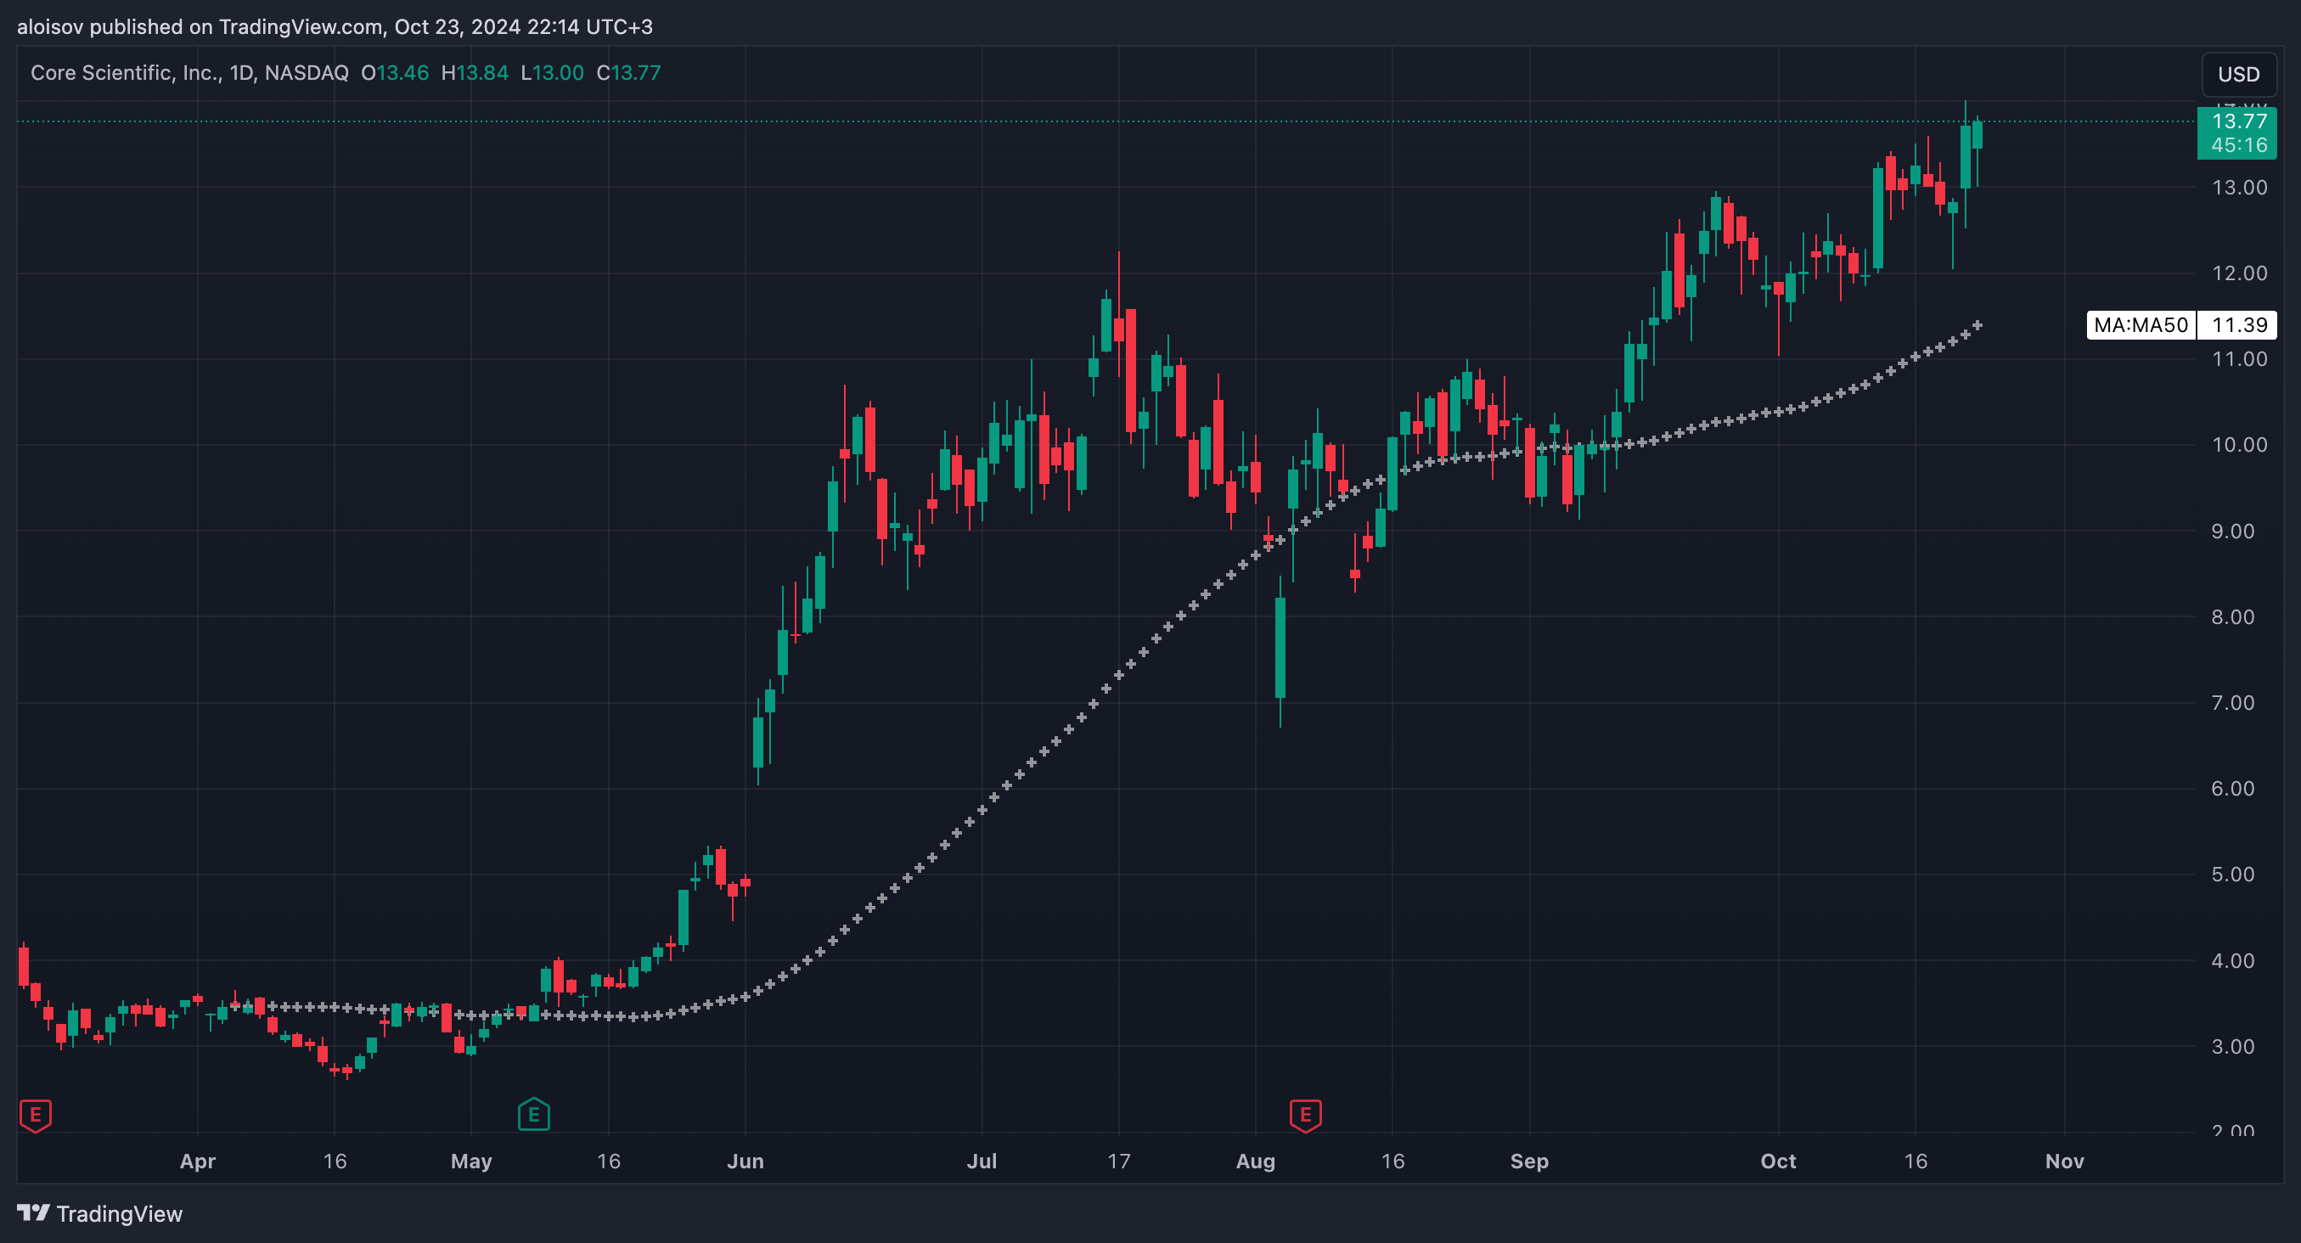Click the 4.00 price axis label
The width and height of the screenshot is (2301, 1243).
pyautogui.click(x=2232, y=961)
